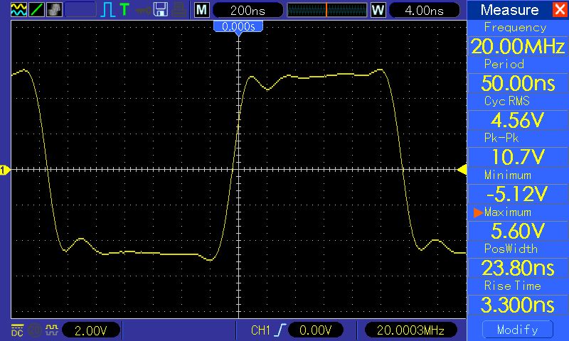The height and width of the screenshot is (341, 569).
Task: Click the 0.00V trigger level value
Action: coord(316,330)
